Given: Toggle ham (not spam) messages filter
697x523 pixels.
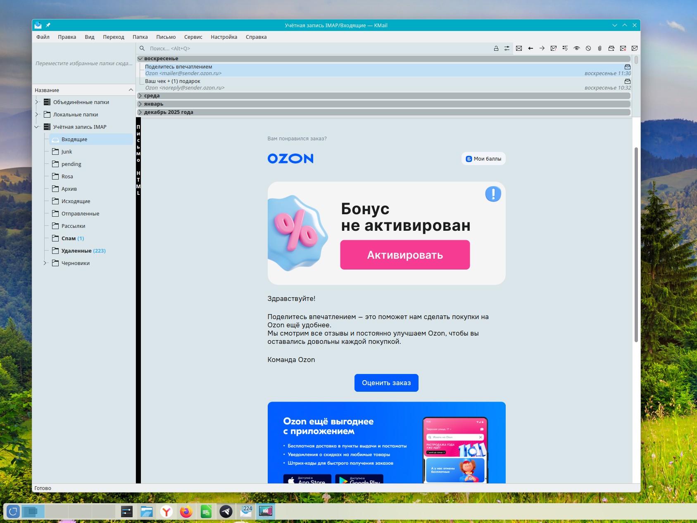Looking at the screenshot, I should [x=635, y=48].
